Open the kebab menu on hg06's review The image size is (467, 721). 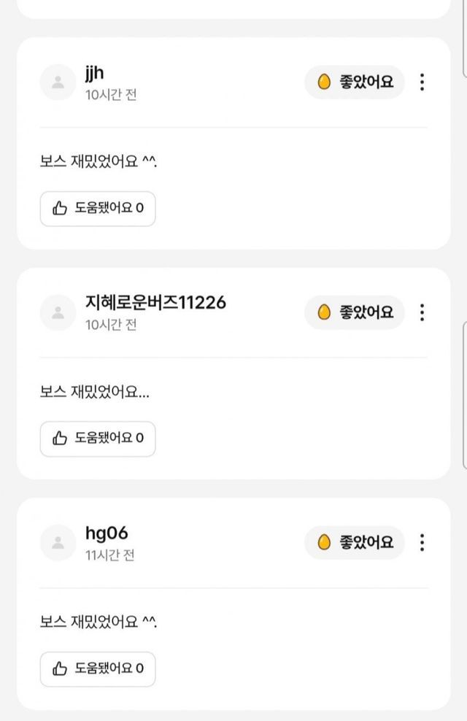click(x=422, y=542)
